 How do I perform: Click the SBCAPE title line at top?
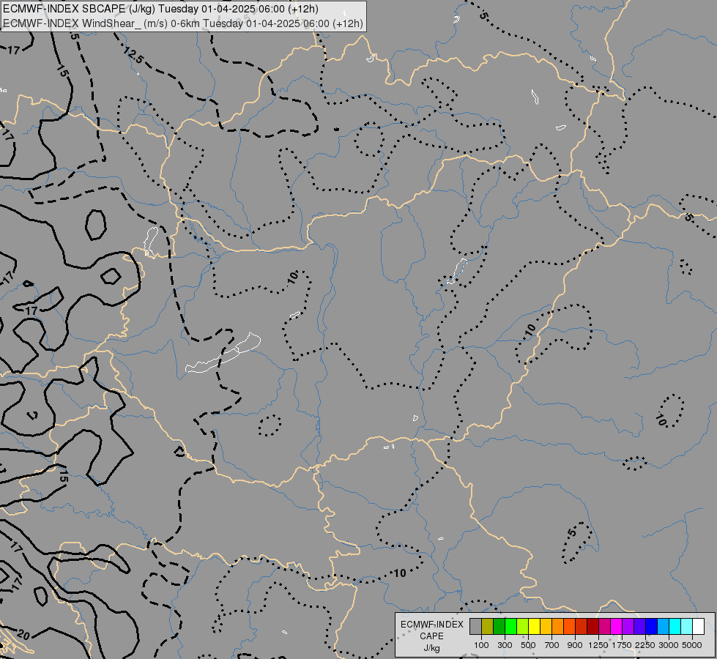point(161,9)
